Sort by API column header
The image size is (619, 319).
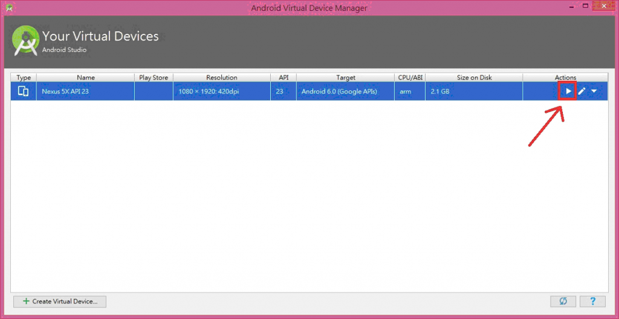(x=284, y=78)
